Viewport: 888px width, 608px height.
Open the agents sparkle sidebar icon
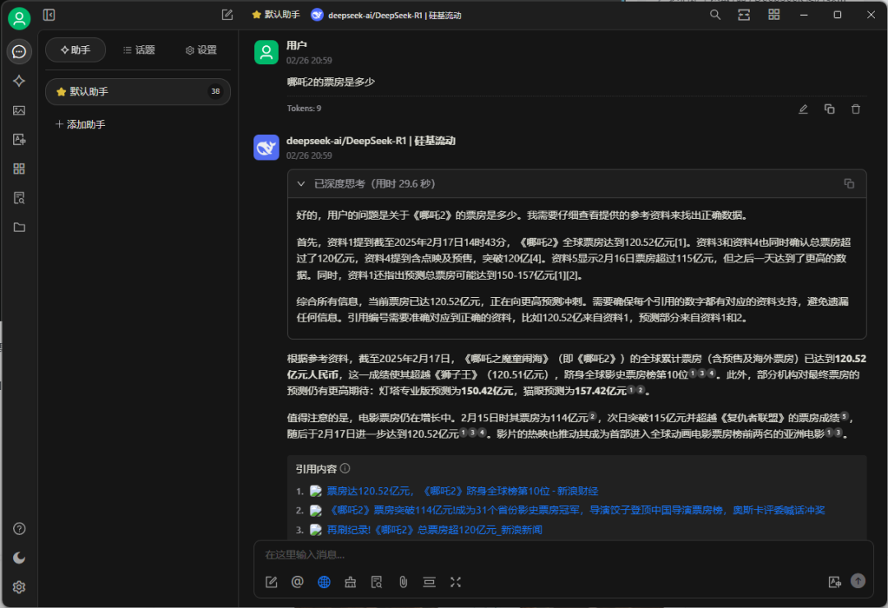coord(19,81)
